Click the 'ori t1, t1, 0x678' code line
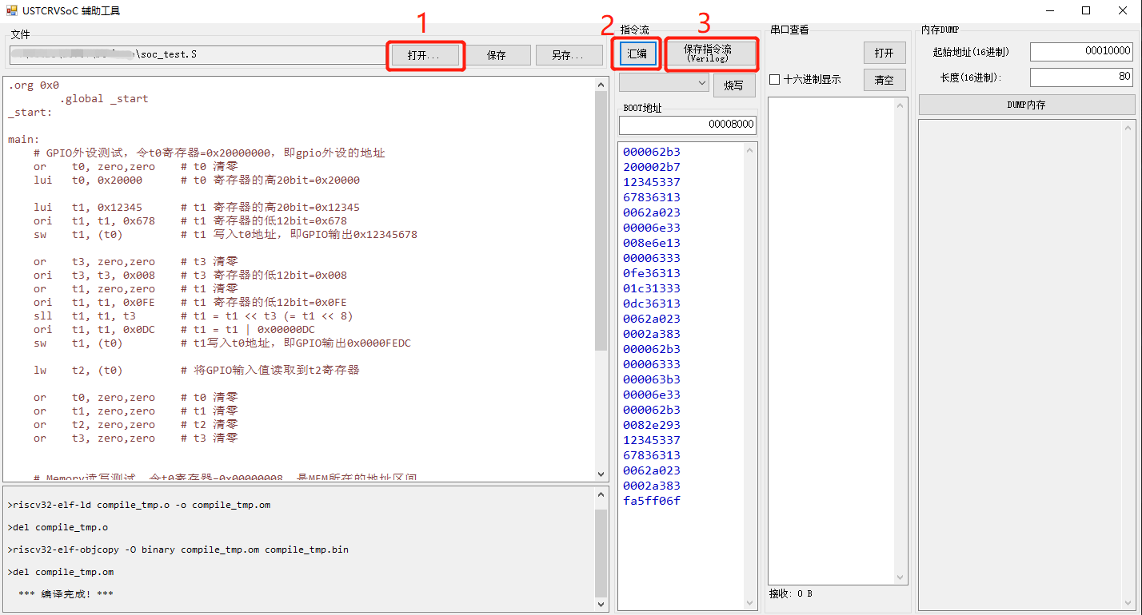Viewport: 1142px width, 615px height. pyautogui.click(x=190, y=220)
